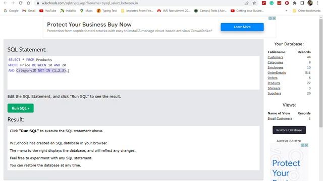Viewport: 323px width, 181px height.
Task: Close the sidebar advertisement
Action: [306, 145]
